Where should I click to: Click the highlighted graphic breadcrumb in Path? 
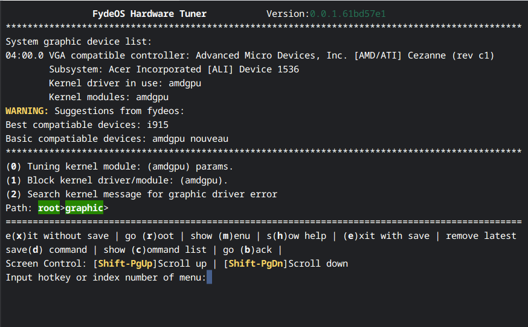click(84, 208)
